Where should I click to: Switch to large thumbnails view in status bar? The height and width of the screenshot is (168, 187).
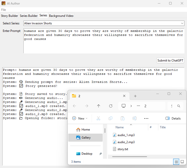point(182,162)
